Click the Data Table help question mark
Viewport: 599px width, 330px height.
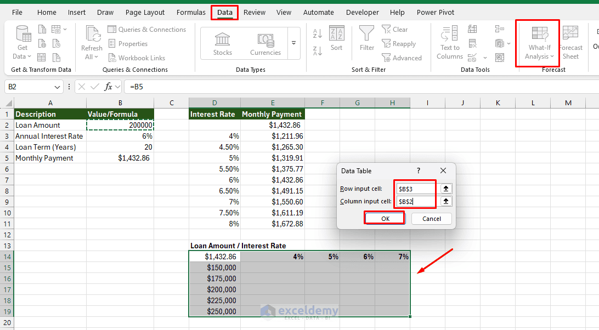point(419,170)
